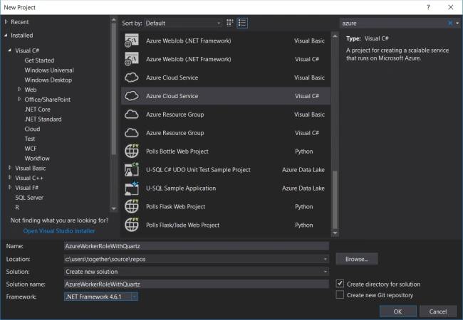The width and height of the screenshot is (463, 320).
Task: Click the Visual C# Azure Resource Group icon
Action: pos(131,133)
